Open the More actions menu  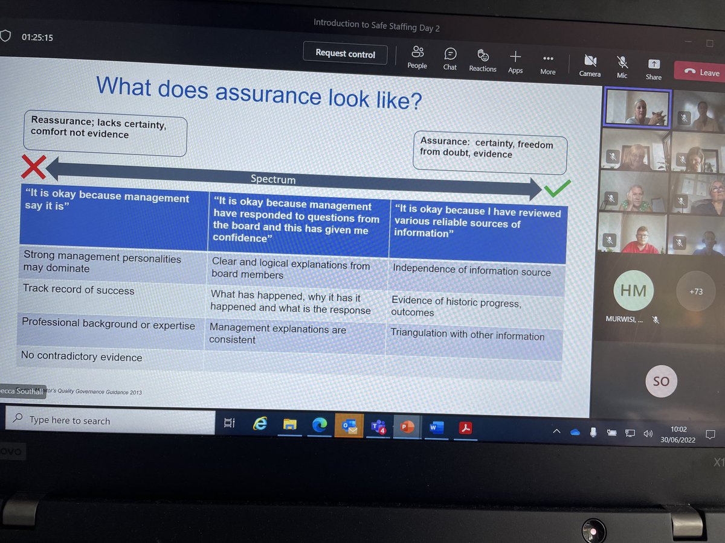[x=548, y=63]
